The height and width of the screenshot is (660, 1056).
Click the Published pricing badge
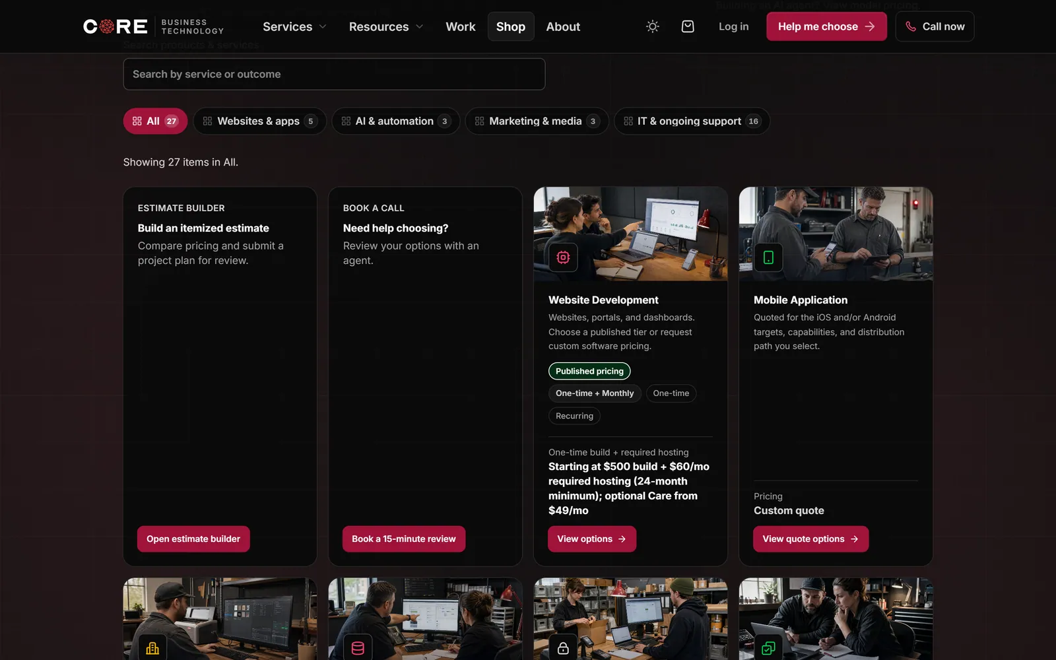tap(589, 371)
